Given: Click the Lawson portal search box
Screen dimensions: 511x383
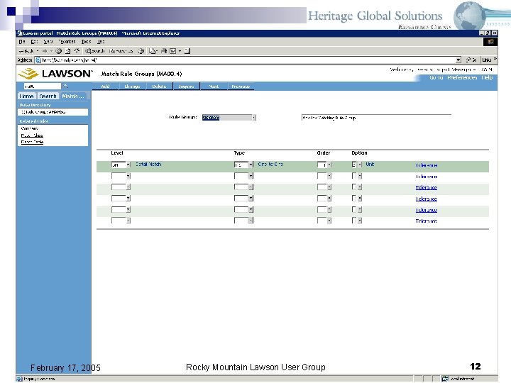Looking at the screenshot, I should click(43, 86).
